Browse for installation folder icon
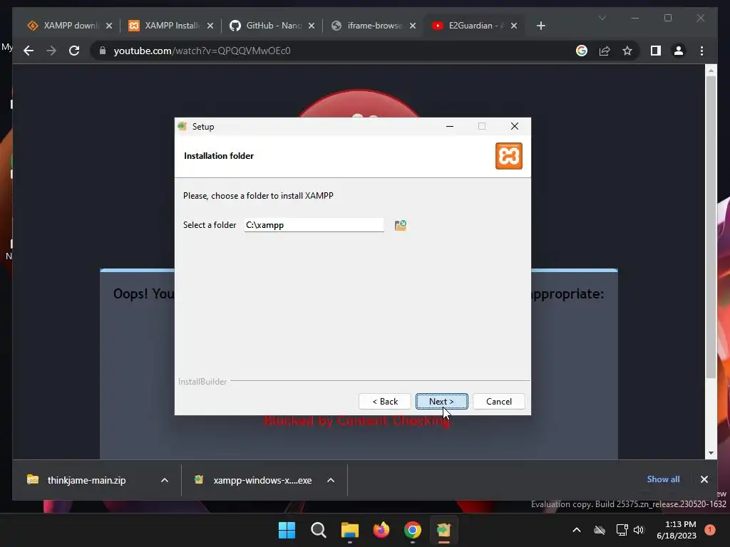 [x=401, y=226]
